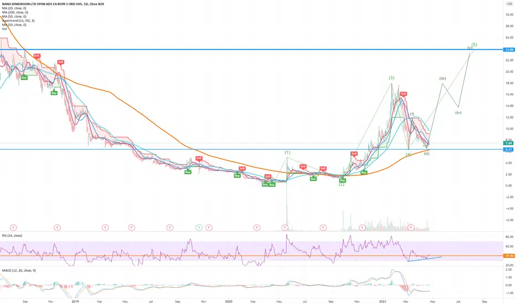Click the 2019 year label on time axis

pos(75,301)
